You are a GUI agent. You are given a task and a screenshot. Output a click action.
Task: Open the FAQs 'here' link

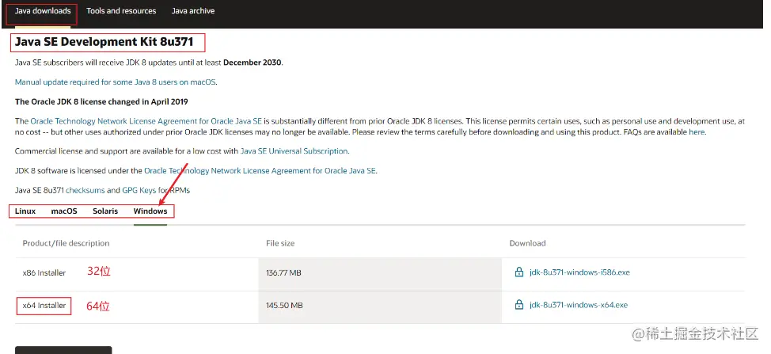696,132
